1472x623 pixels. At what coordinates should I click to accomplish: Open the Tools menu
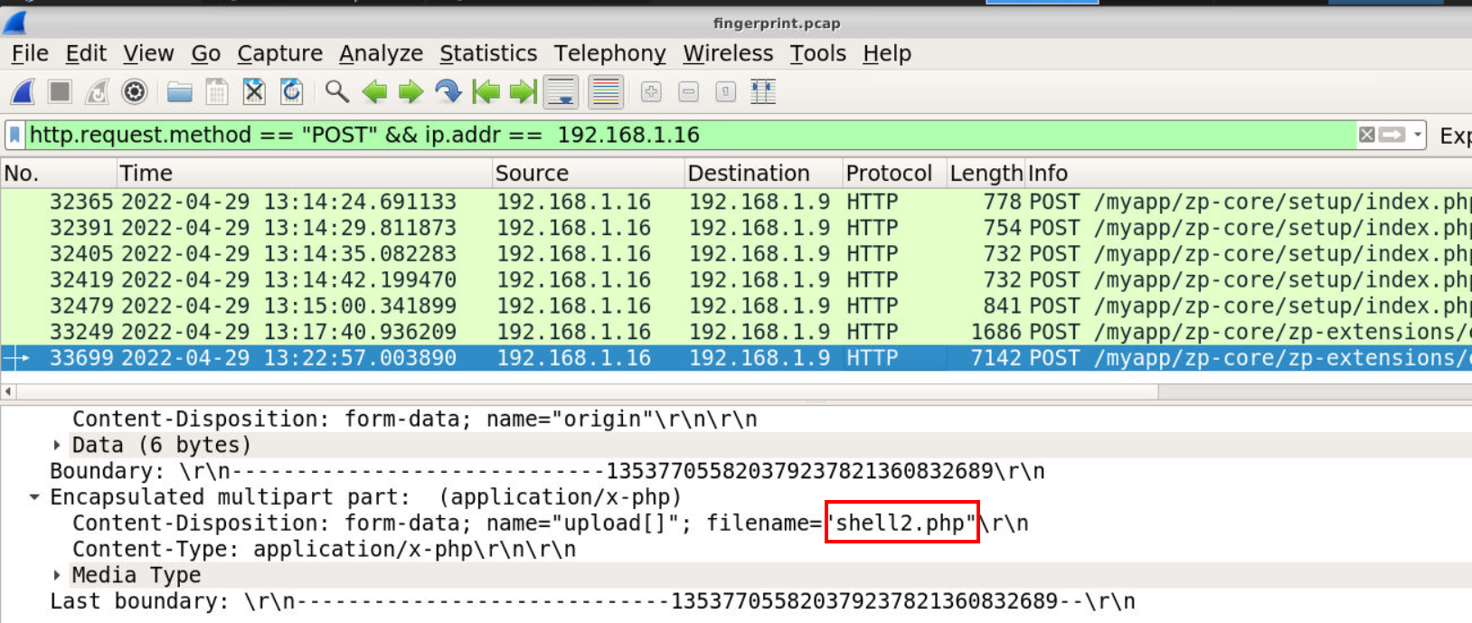(x=817, y=53)
